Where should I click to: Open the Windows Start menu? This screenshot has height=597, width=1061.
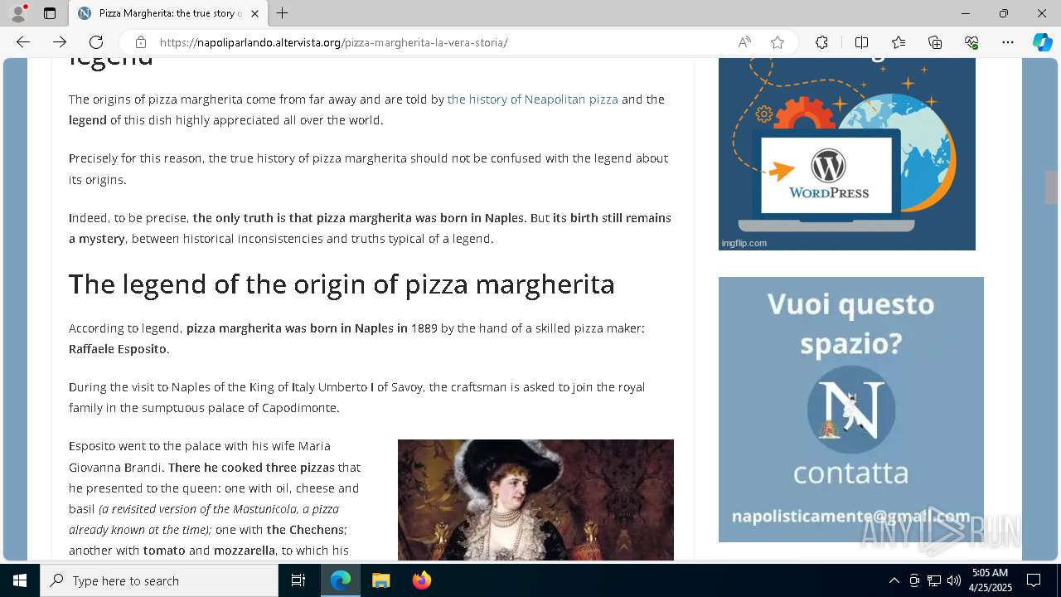click(20, 580)
